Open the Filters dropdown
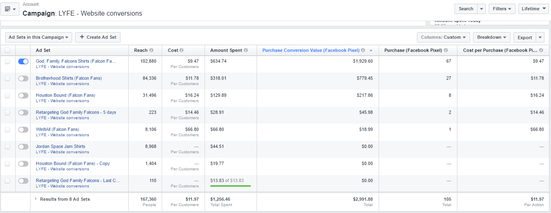 (x=502, y=9)
